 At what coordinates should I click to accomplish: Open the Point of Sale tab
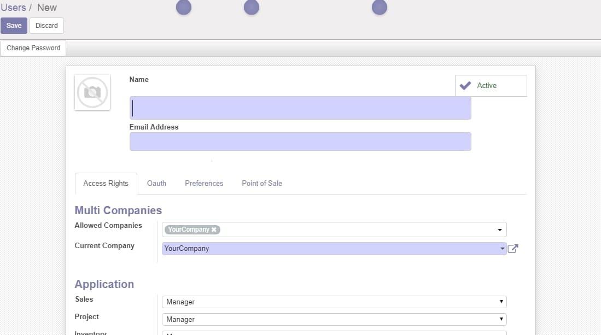[262, 184]
